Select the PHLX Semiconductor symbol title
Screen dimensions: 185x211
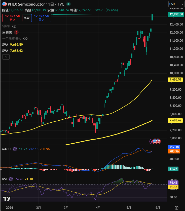click(26, 4)
